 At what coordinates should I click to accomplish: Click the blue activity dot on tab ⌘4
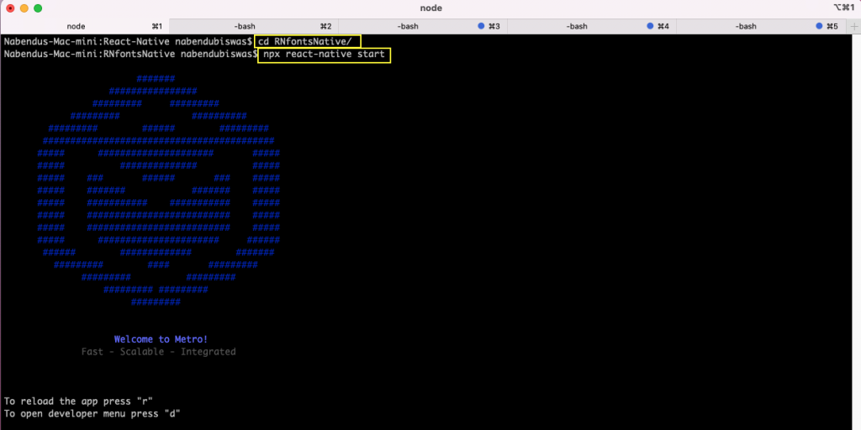[650, 26]
